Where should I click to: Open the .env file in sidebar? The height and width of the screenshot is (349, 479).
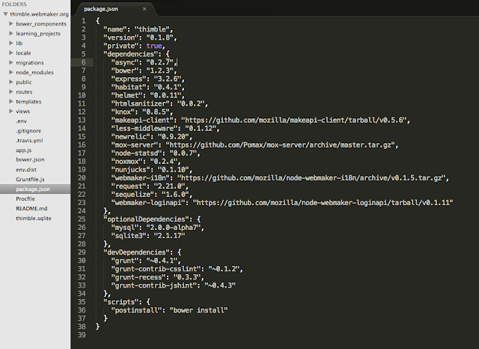(22, 121)
